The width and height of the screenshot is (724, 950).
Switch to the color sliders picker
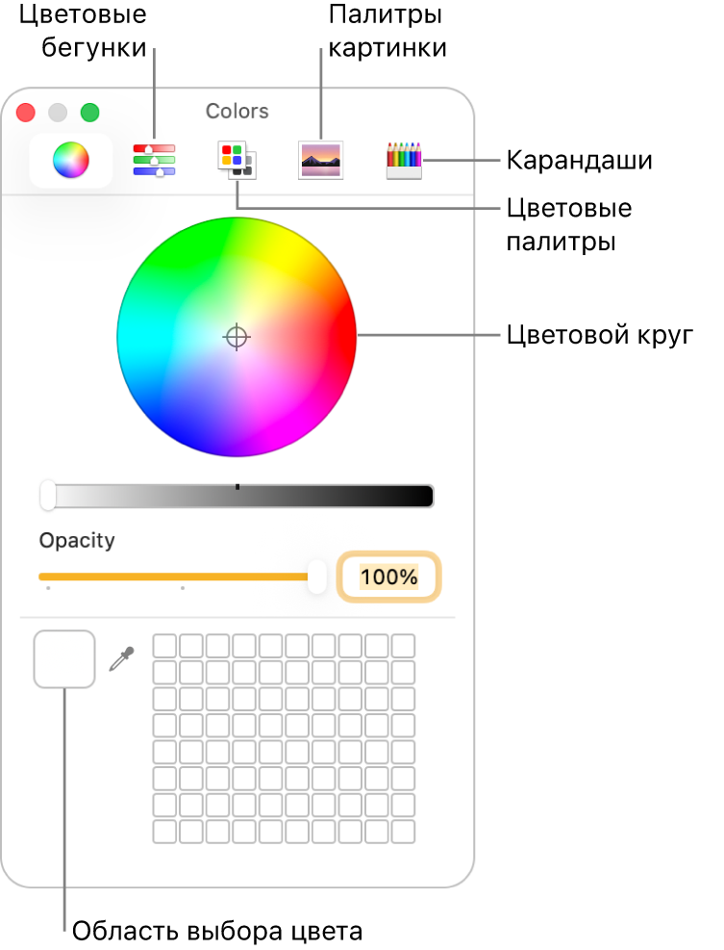tap(154, 160)
